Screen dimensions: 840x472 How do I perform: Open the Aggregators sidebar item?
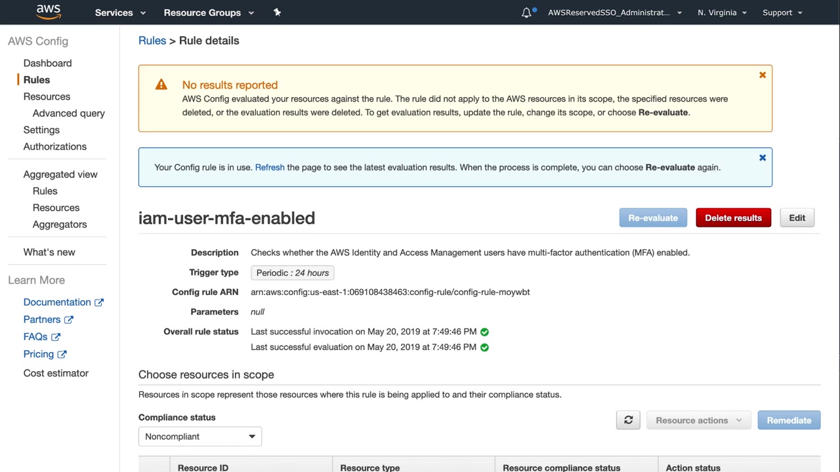pos(60,224)
